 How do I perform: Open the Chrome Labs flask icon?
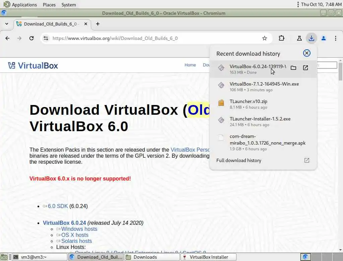pos(299,38)
